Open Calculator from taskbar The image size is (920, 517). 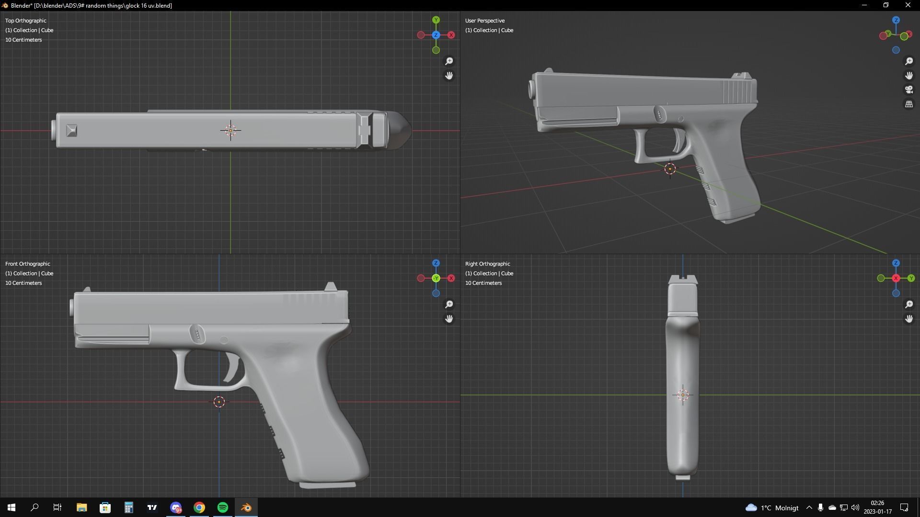tap(128, 507)
